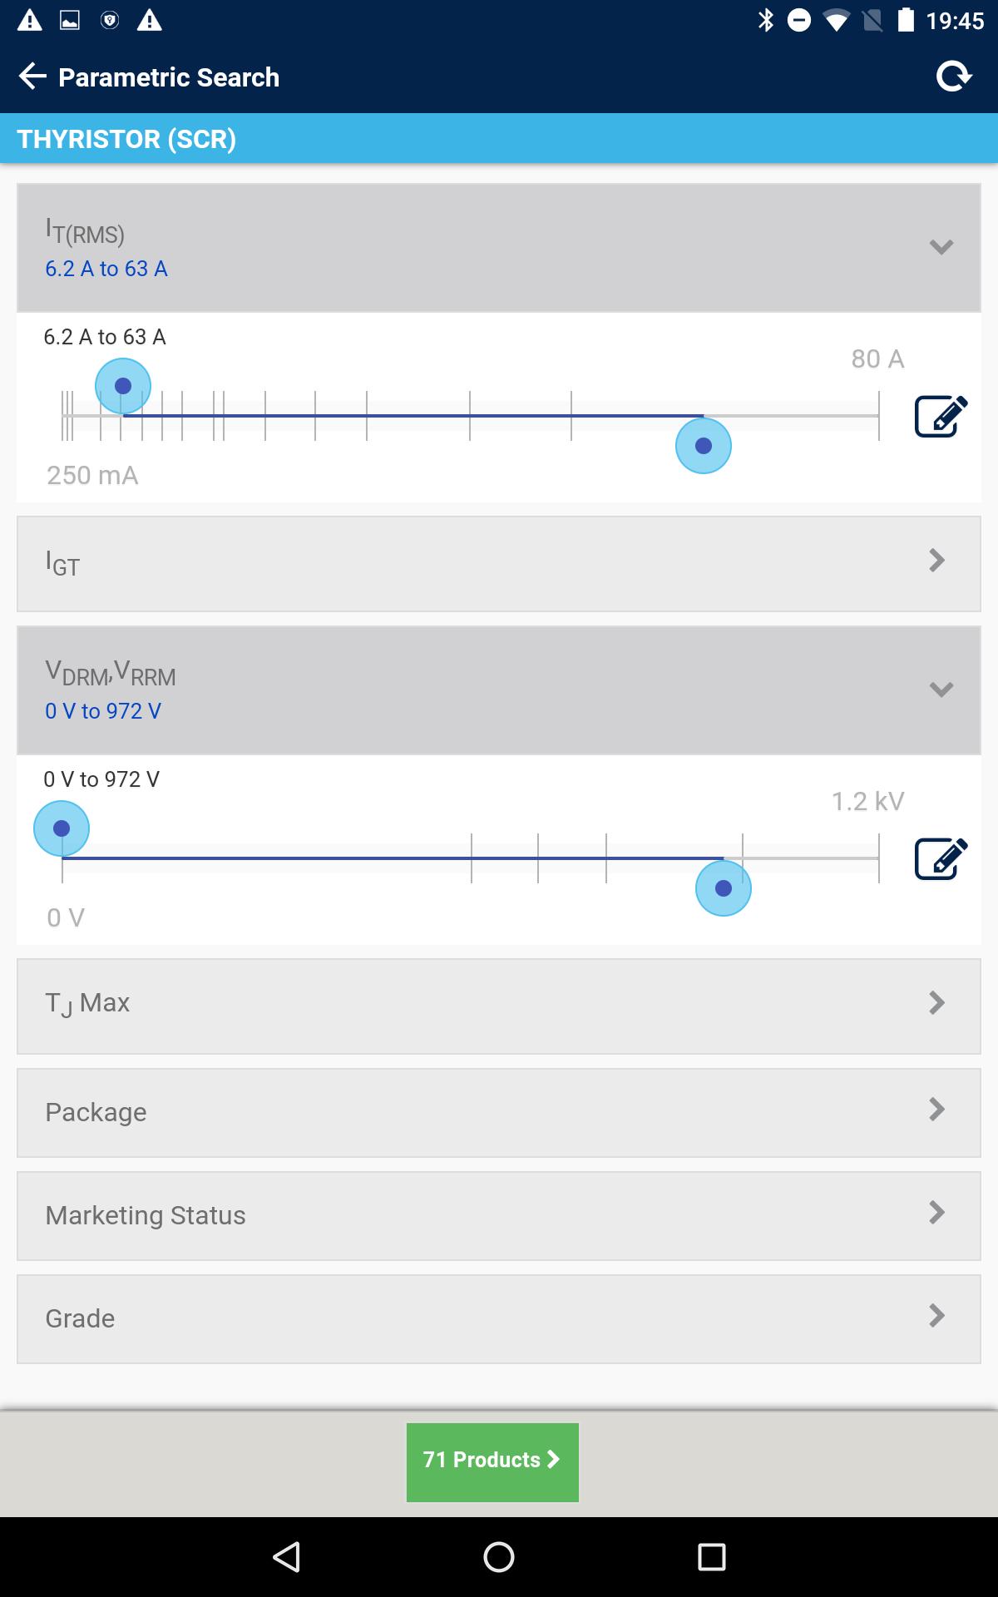Open the Marketing Status filter row
Viewport: 998px width, 1597px height.
pyautogui.click(x=499, y=1216)
